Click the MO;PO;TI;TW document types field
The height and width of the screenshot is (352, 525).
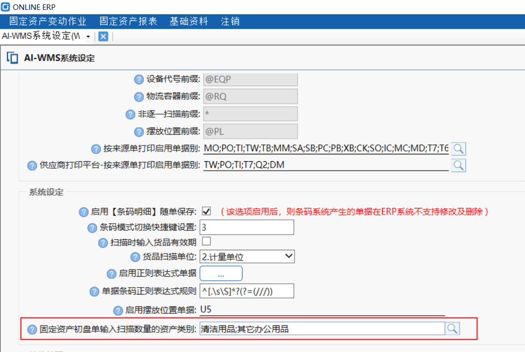pos(326,148)
